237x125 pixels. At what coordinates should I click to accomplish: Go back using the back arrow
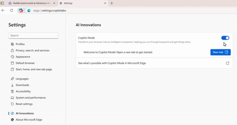coord(3,11)
